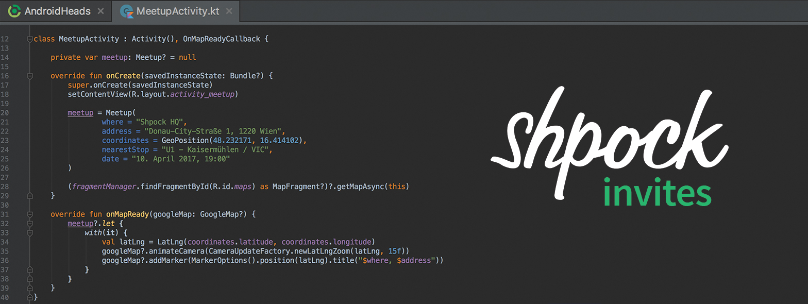Click the "Shpock HQ" string literal
Image resolution: width=808 pixels, height=304 pixels.
(160, 122)
